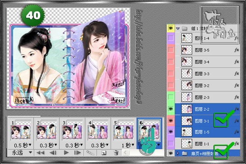
Task: Show layer 图层 3-2 visibility box
Action: click(x=171, y=85)
